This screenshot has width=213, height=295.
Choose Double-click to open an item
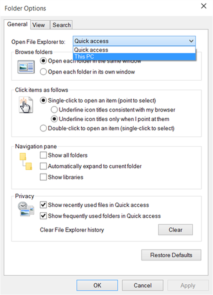(43, 128)
